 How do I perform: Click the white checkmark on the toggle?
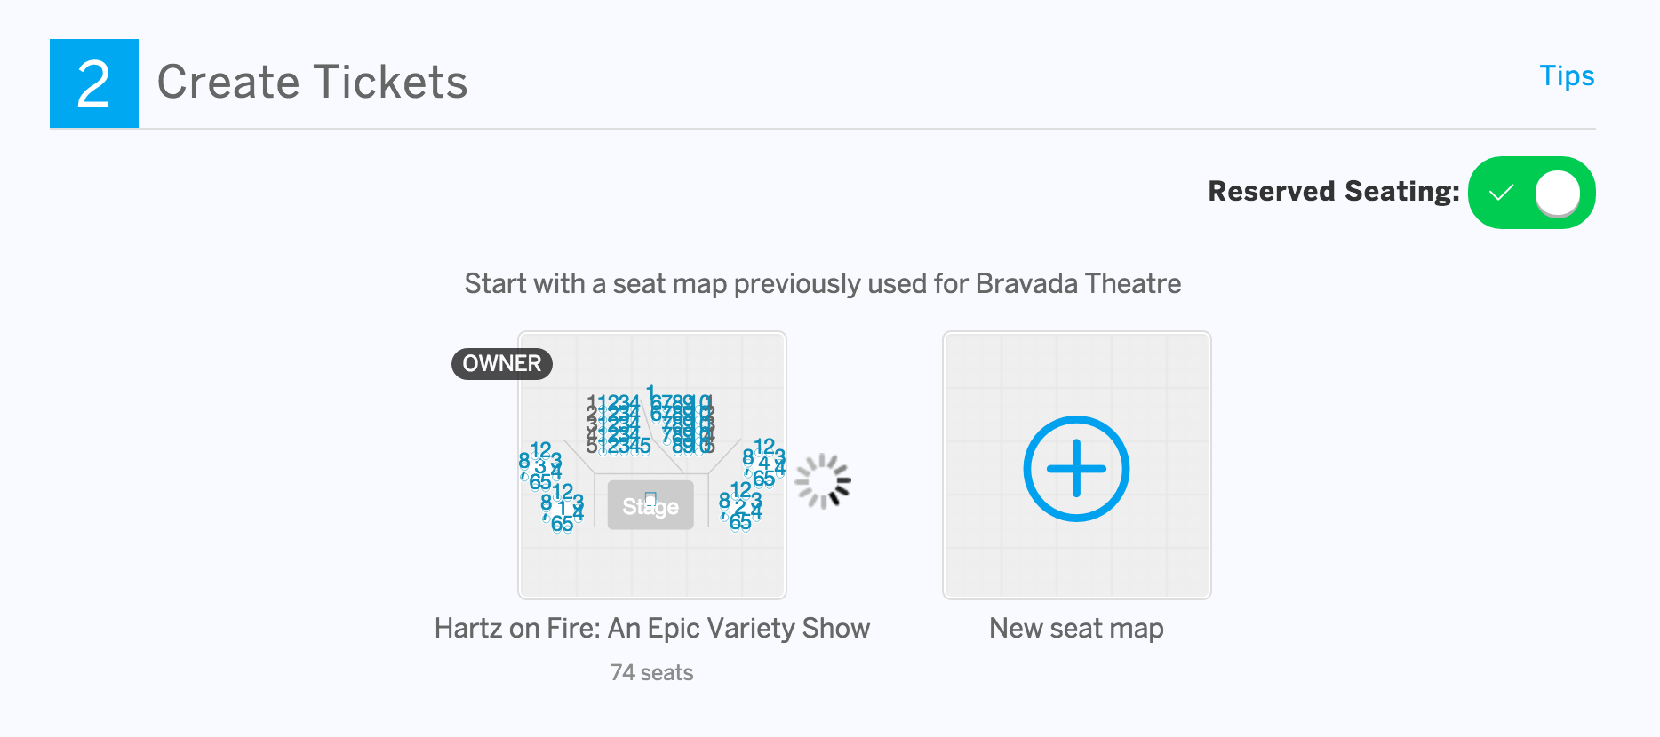1501,193
